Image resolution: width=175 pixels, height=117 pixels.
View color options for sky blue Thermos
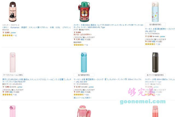coord(84,75)
